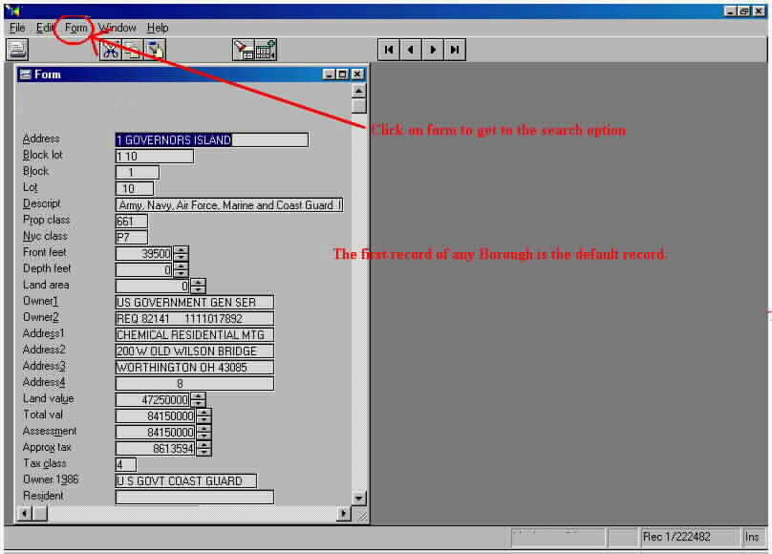Jump to the last record
This screenshot has height=554, width=772.
pyautogui.click(x=455, y=50)
